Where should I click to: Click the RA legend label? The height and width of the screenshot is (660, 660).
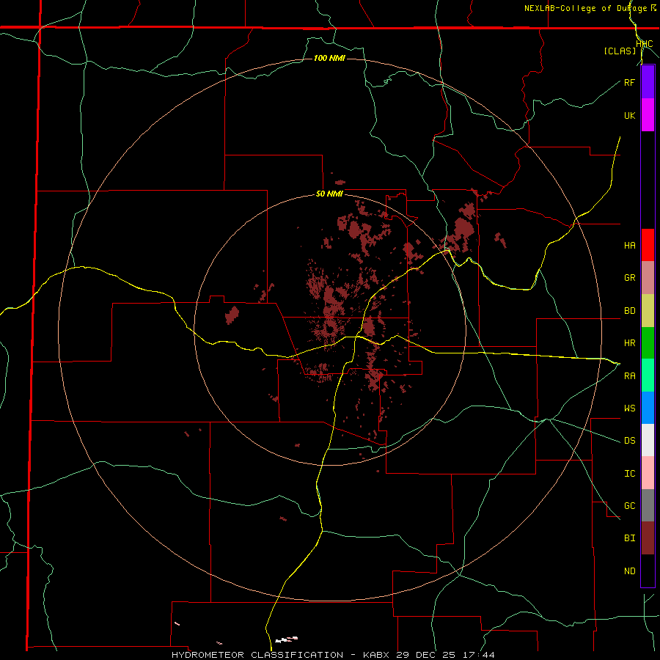tap(630, 376)
